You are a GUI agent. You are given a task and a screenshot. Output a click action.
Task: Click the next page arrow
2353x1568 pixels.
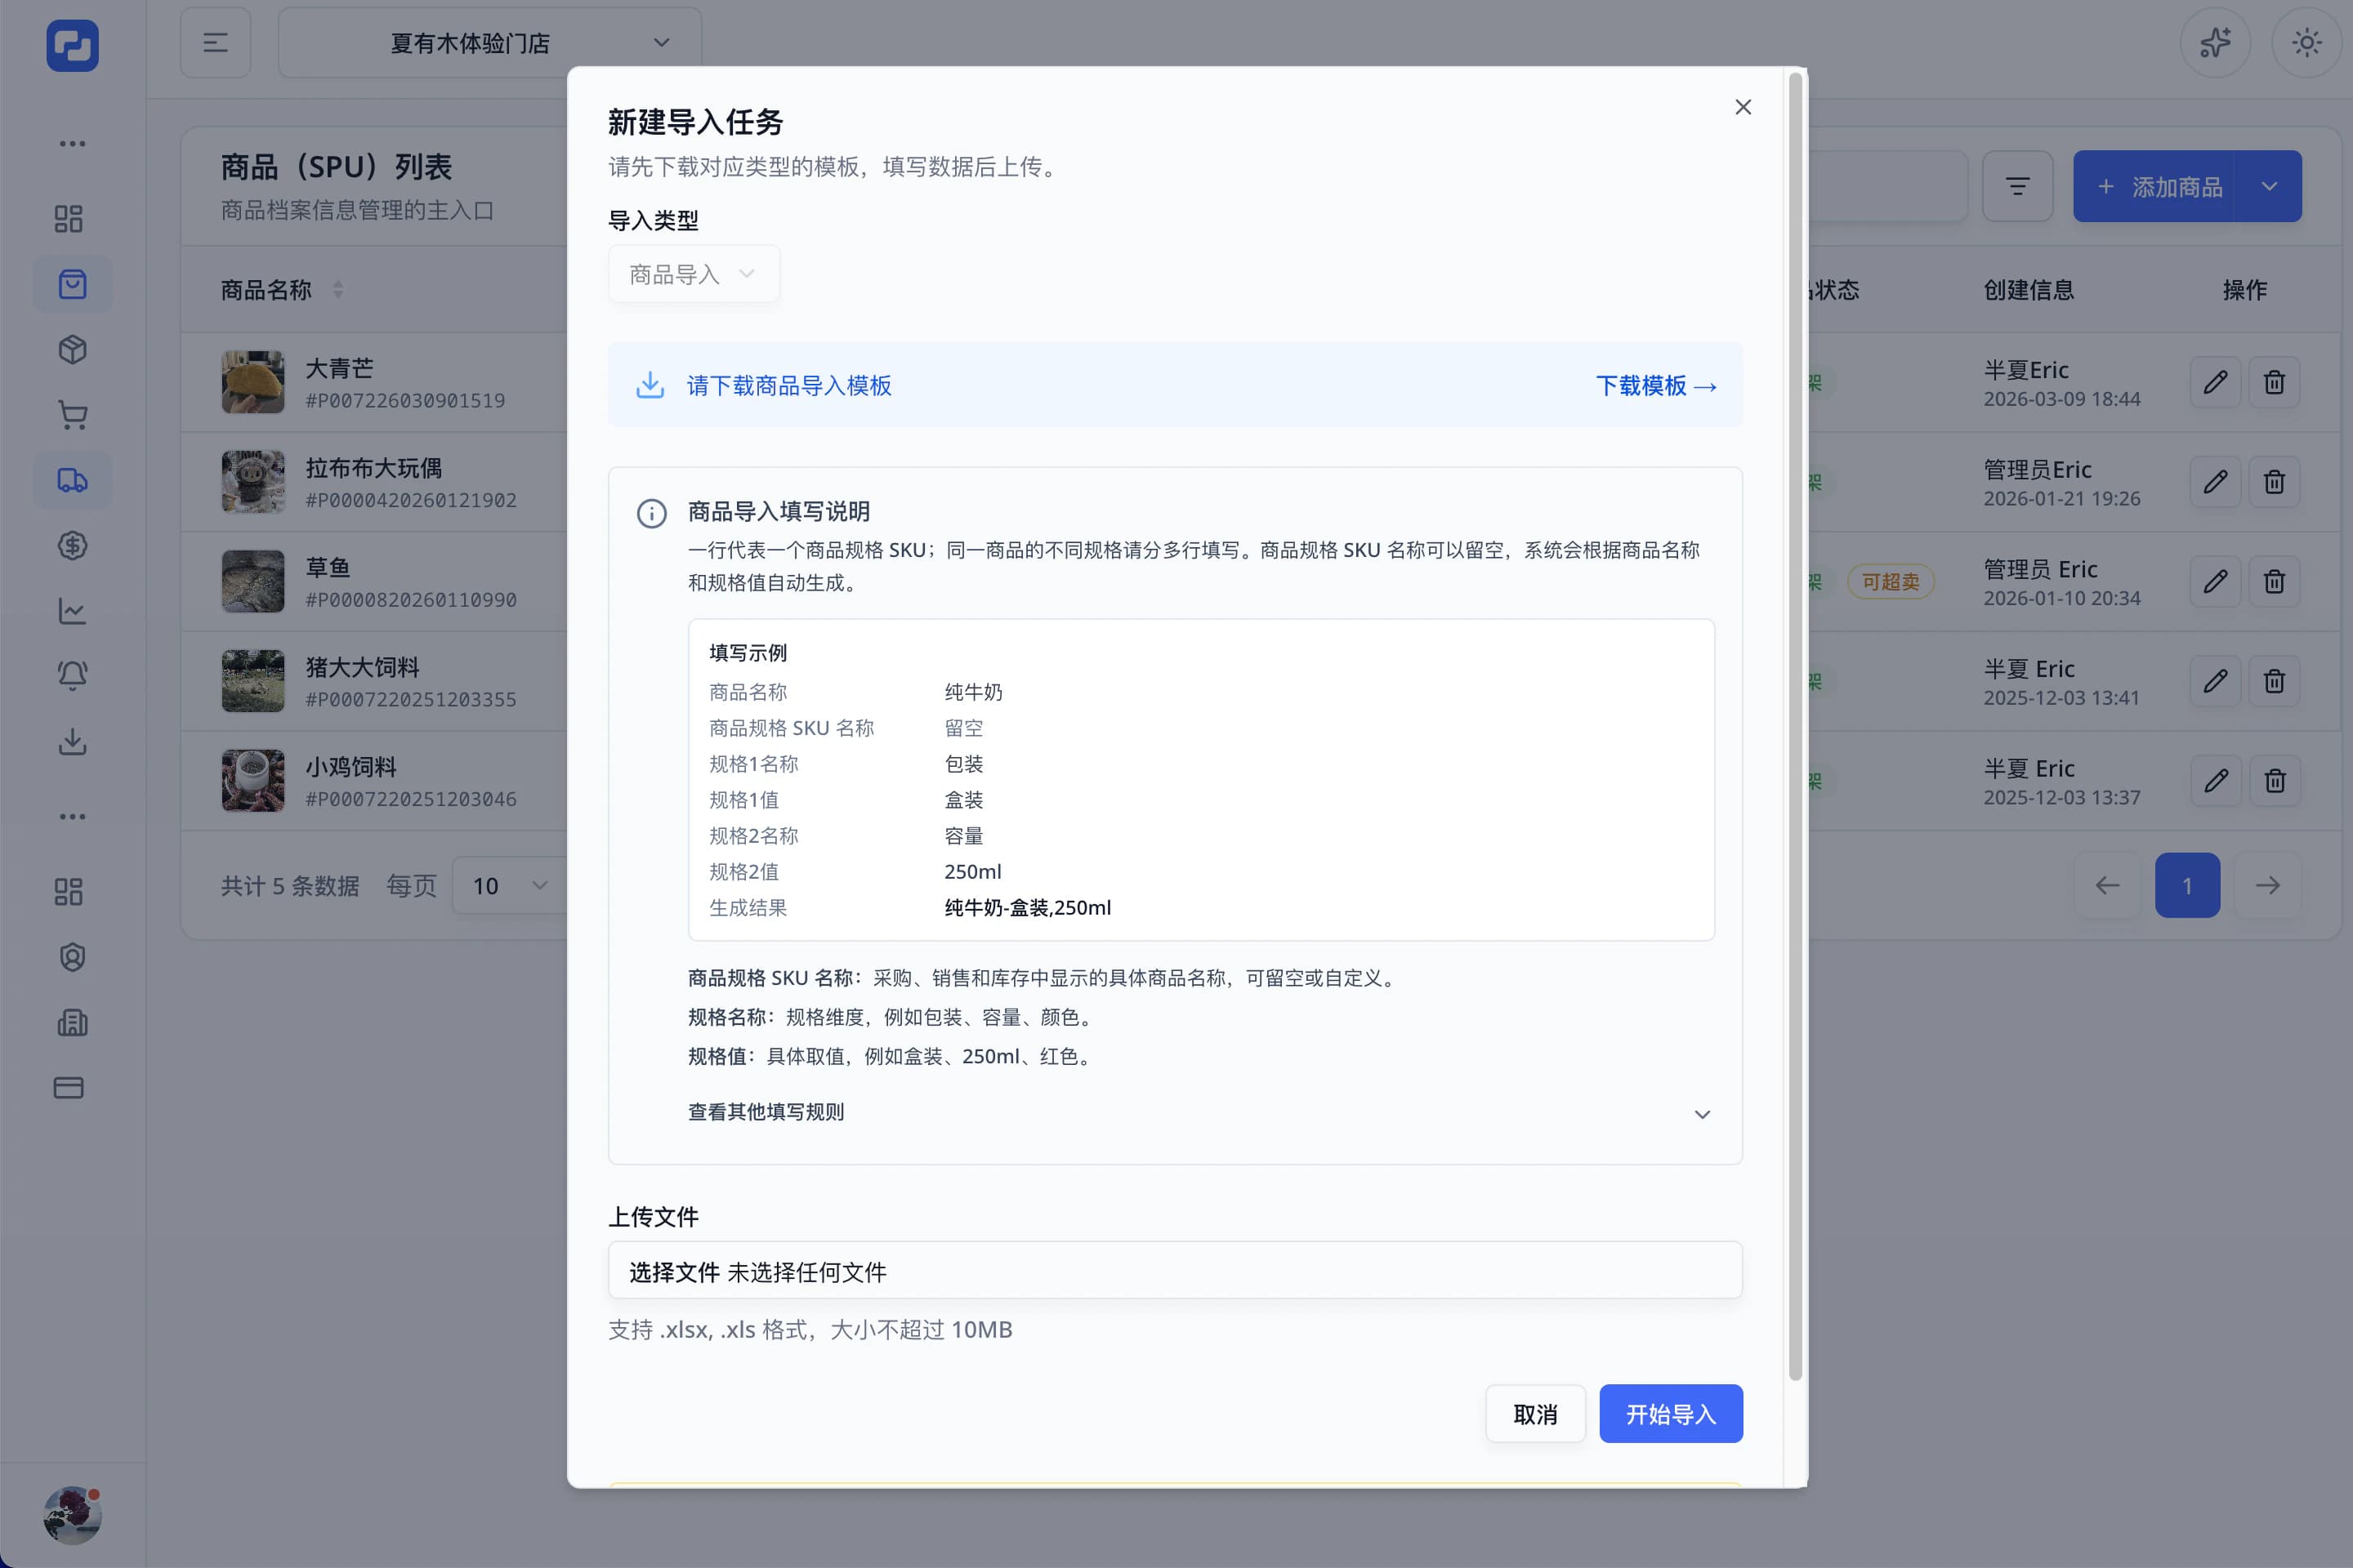(x=2267, y=885)
